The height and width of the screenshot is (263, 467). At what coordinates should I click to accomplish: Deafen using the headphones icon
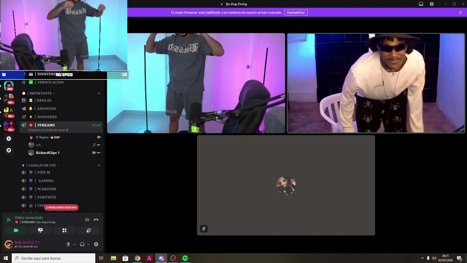(82, 244)
